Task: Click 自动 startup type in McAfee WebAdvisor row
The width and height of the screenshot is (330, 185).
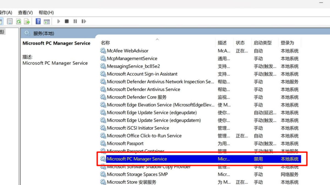Action: [258, 51]
